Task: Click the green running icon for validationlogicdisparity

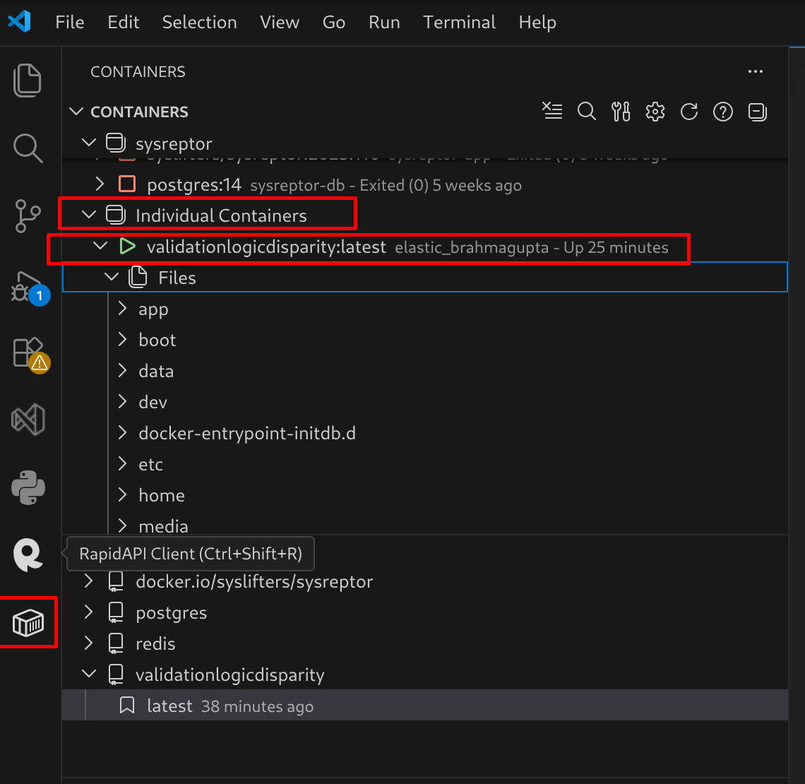Action: [x=127, y=247]
